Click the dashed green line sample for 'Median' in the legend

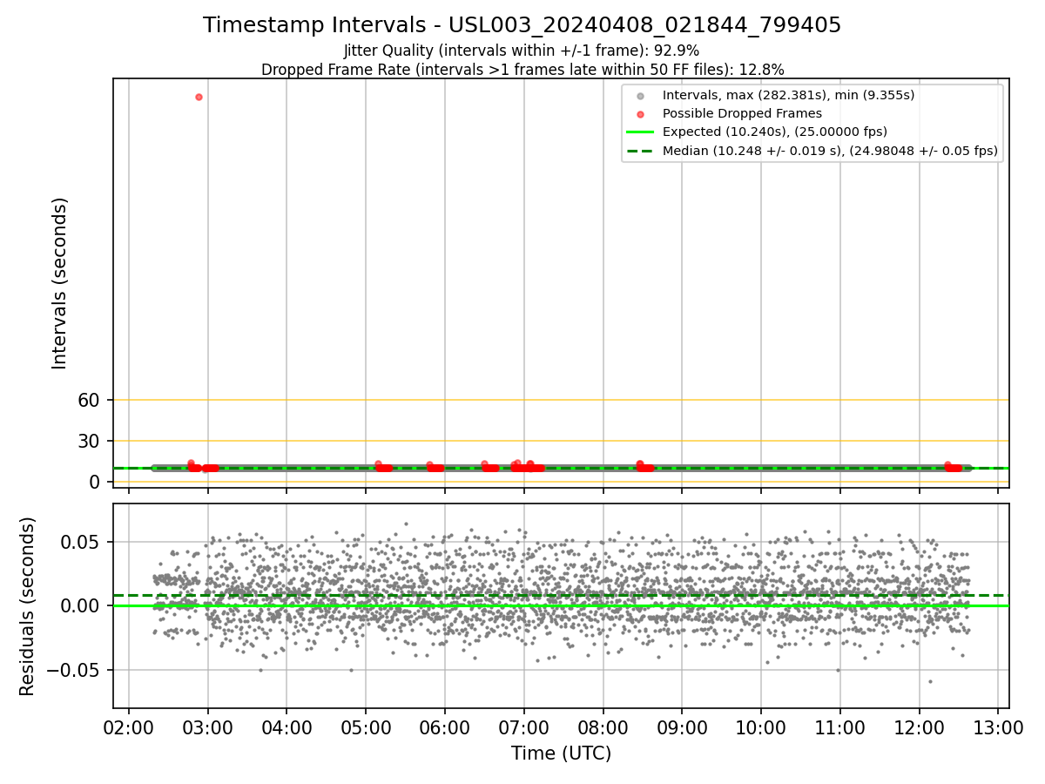pyautogui.click(x=640, y=151)
